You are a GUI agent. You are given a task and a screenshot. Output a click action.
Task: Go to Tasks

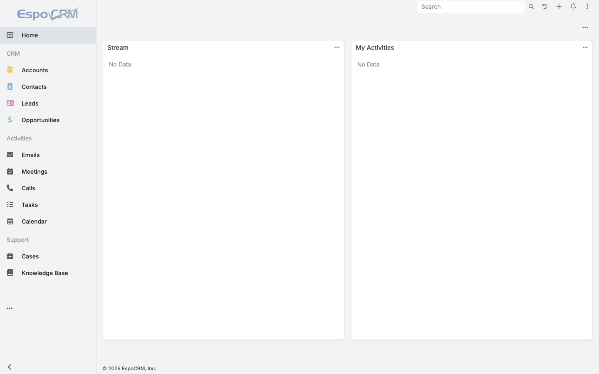(48, 205)
